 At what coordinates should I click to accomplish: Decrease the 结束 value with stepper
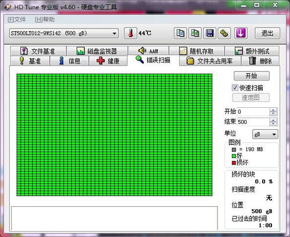pyautogui.click(x=273, y=123)
